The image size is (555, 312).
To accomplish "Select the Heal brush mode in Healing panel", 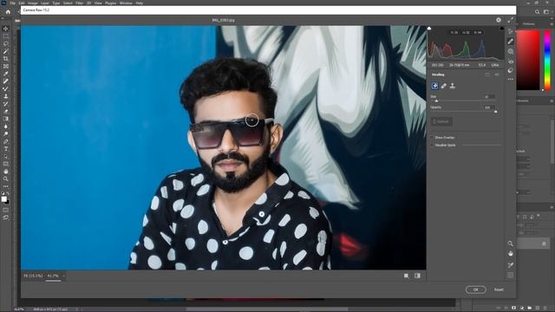I will tap(443, 86).
